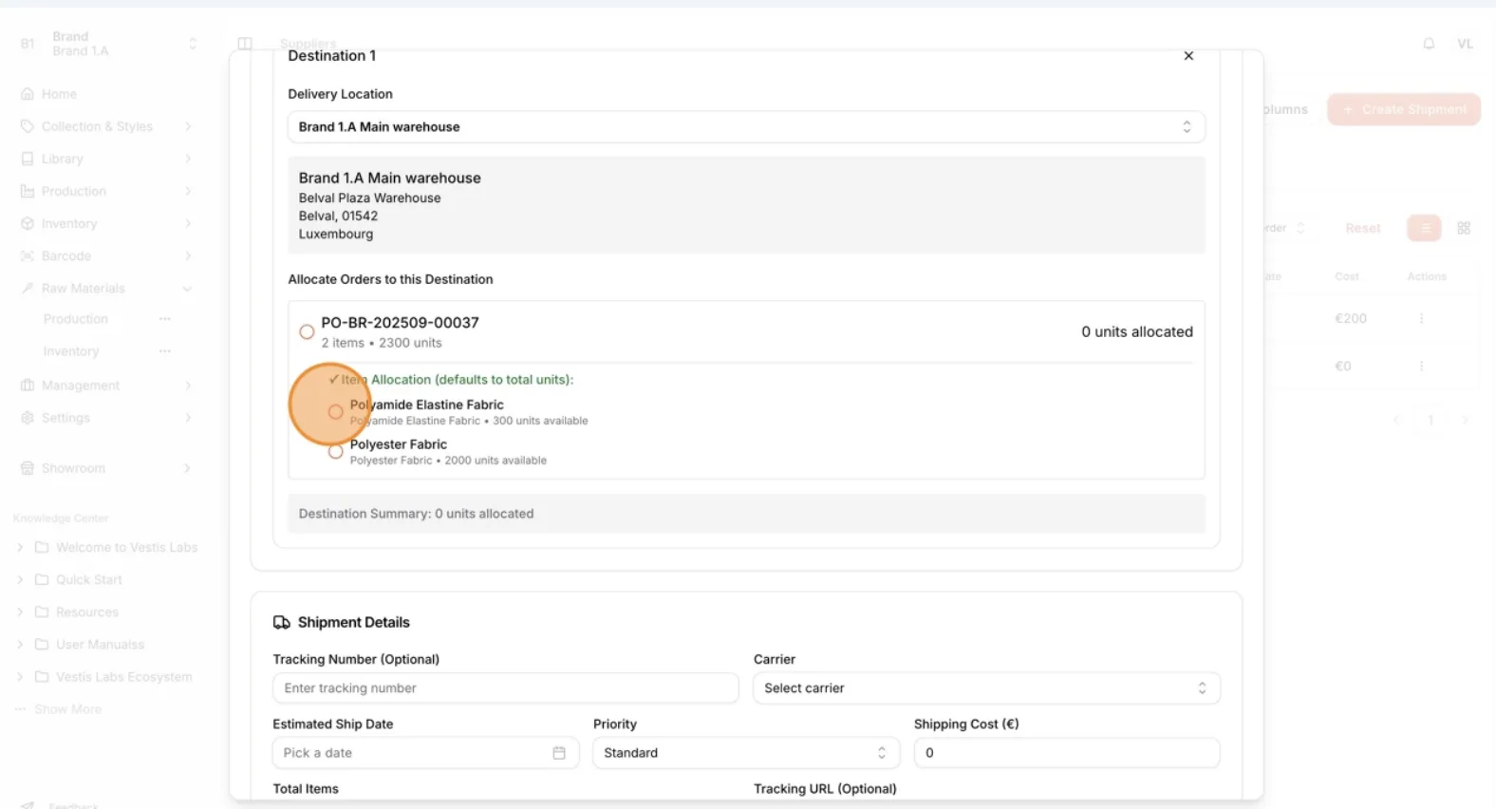Open the notifications bell

click(1429, 44)
